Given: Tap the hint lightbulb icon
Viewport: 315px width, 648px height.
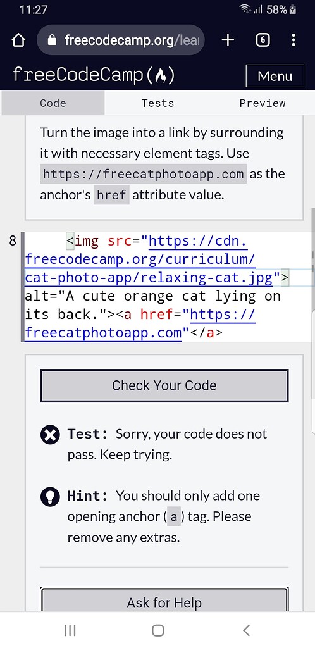Looking at the screenshot, I should 51,497.
